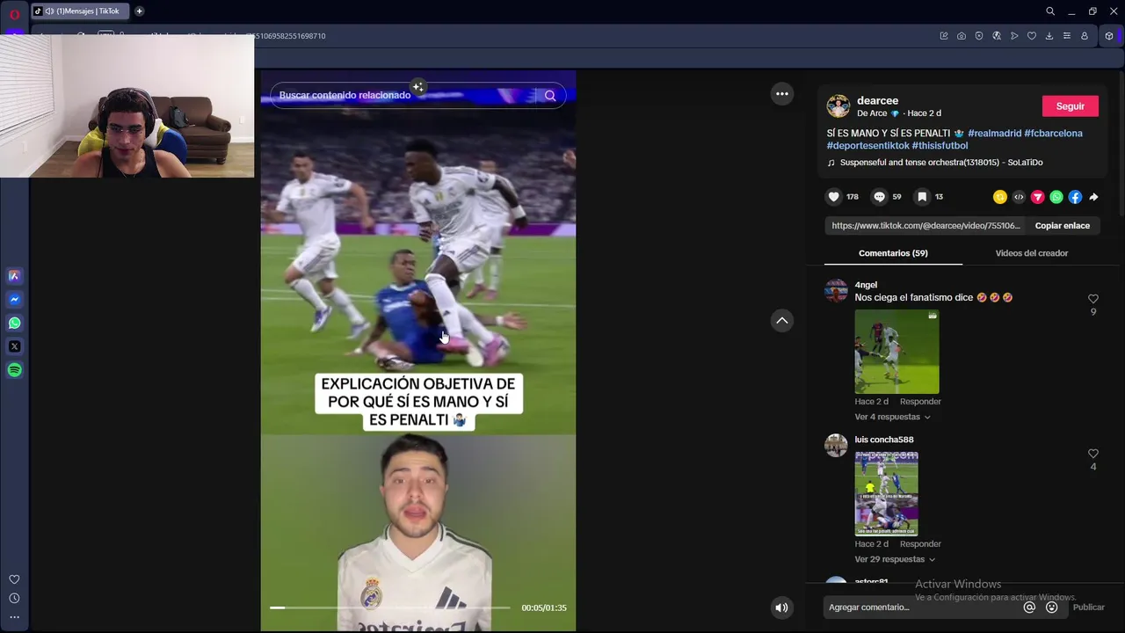The image size is (1125, 633).
Task: Open the Opera menu logo
Action: tap(14, 13)
